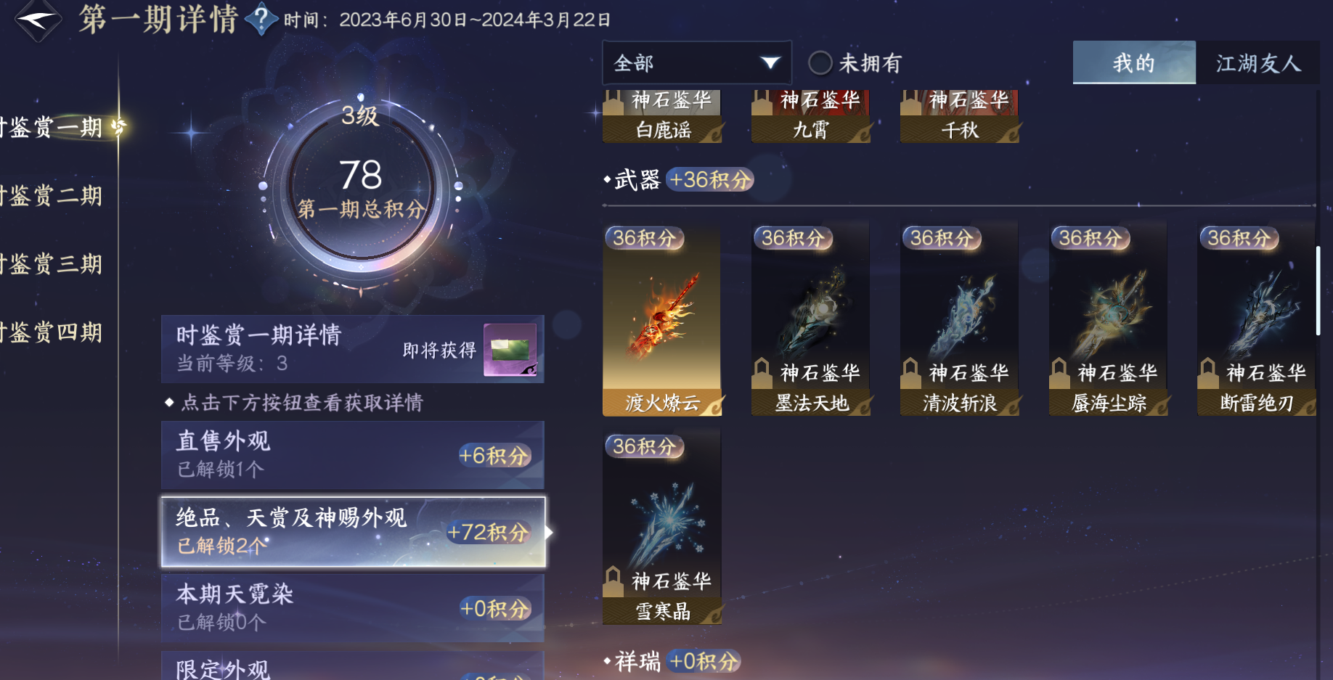Open 时鉴赏二期 in the sidebar
This screenshot has width=1333, height=680.
pyautogui.click(x=52, y=195)
